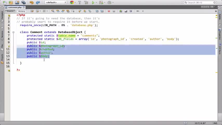
Task: Click the cube icon in editor toolbar
Action: tap(131, 11)
